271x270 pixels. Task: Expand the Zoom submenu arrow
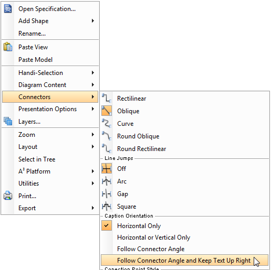click(x=93, y=134)
